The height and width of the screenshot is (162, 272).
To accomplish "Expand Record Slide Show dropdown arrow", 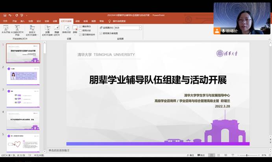I will [x=75, y=35].
